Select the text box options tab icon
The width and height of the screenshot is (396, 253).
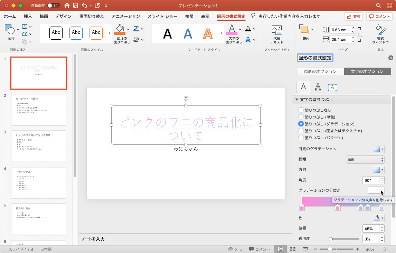pos(332,87)
